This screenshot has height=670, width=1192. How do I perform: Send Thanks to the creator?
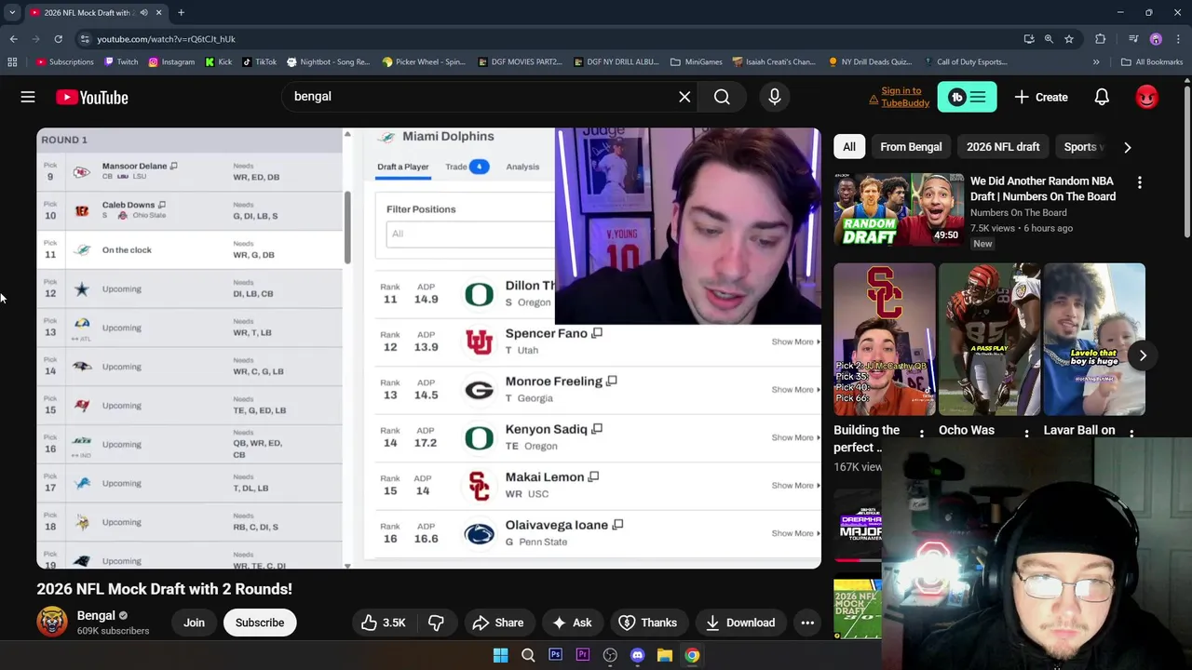pyautogui.click(x=647, y=623)
